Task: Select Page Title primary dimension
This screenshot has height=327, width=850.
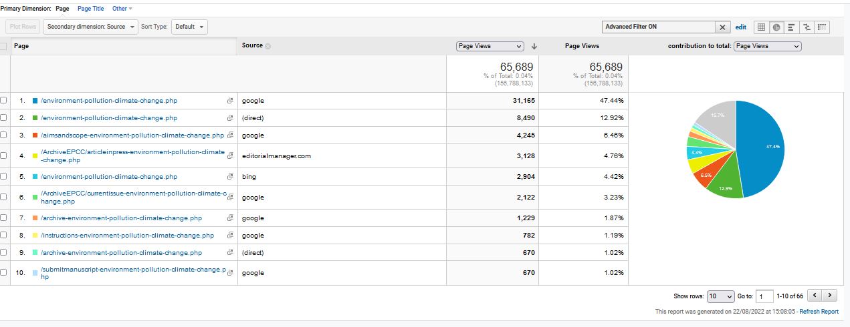Action: pyautogui.click(x=90, y=9)
